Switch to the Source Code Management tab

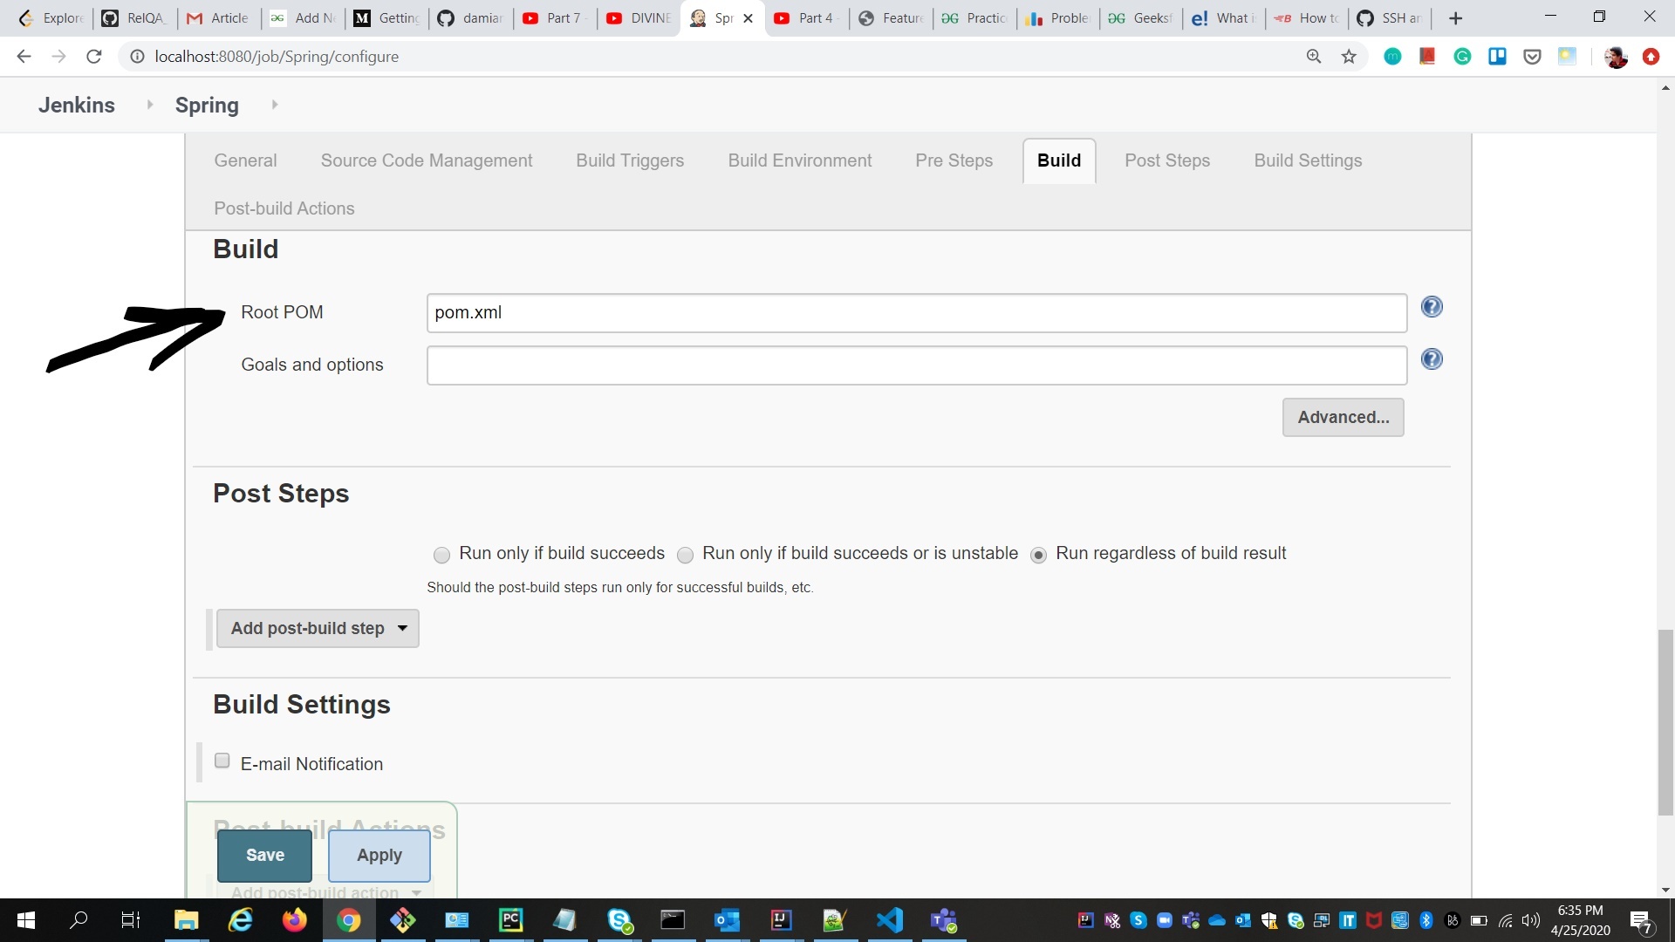coord(426,160)
